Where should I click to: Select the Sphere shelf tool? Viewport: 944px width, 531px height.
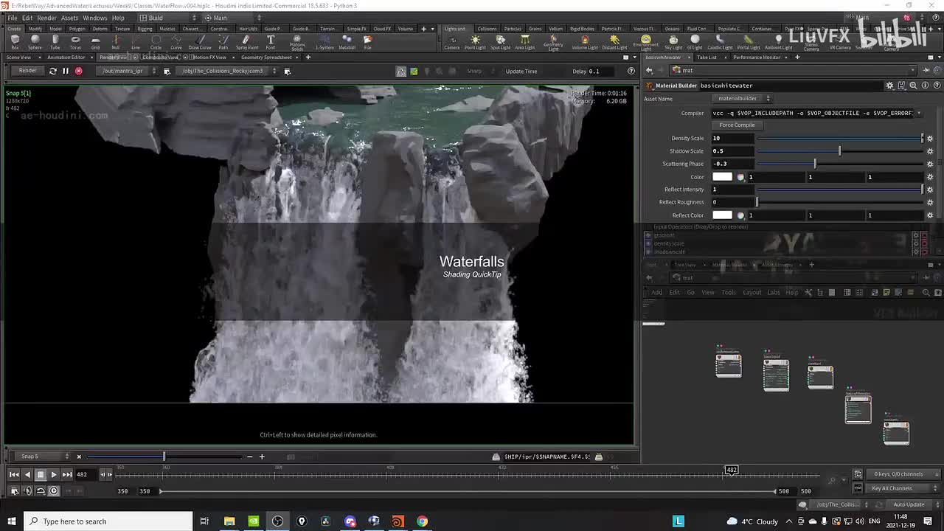pyautogui.click(x=35, y=42)
